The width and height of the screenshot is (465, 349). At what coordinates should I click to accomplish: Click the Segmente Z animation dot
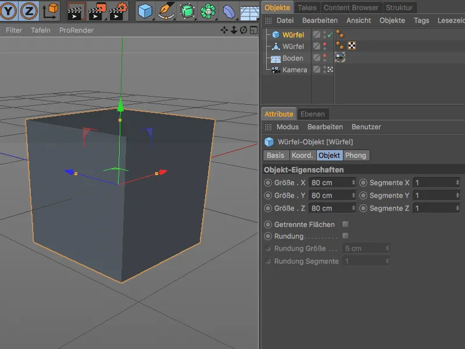(x=363, y=208)
